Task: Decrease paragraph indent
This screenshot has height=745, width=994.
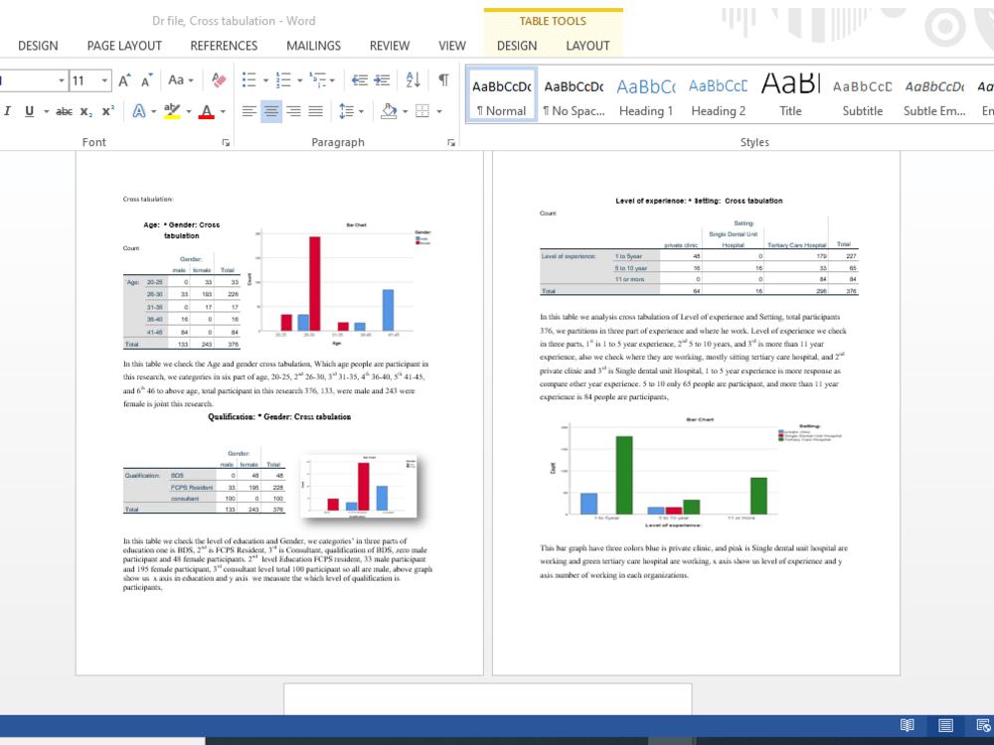Action: (x=360, y=79)
